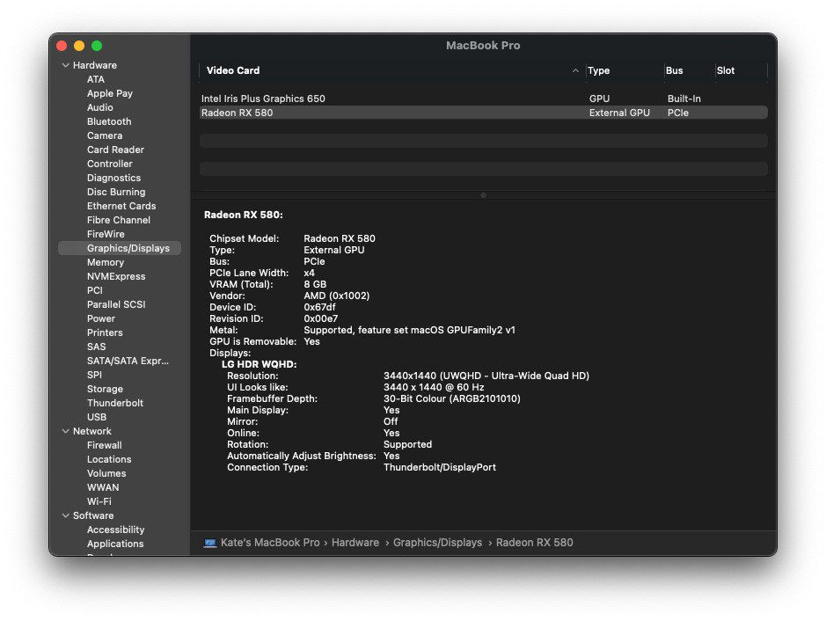Open Wi-Fi under Network

point(99,502)
